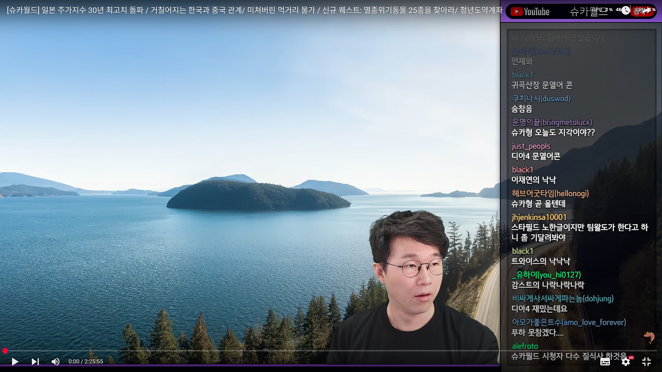This screenshot has height=372, width=662.
Task: Select chat username alefroto
Action: [x=525, y=346]
